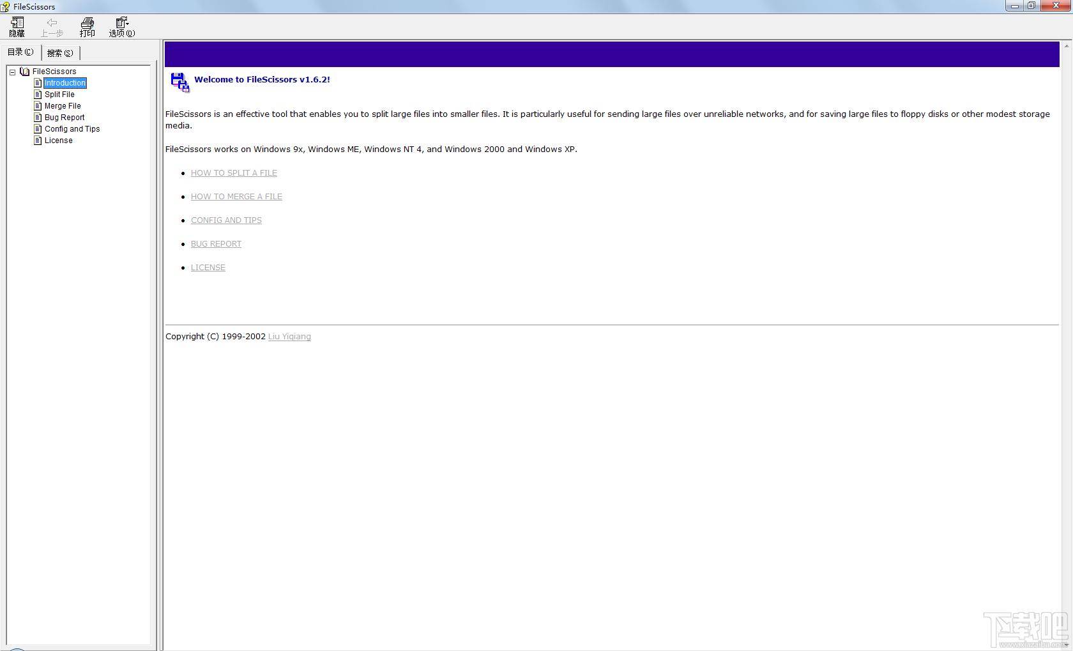
Task: Click the Welcome to FileScissors v1.6.2 heading
Action: pyautogui.click(x=262, y=80)
